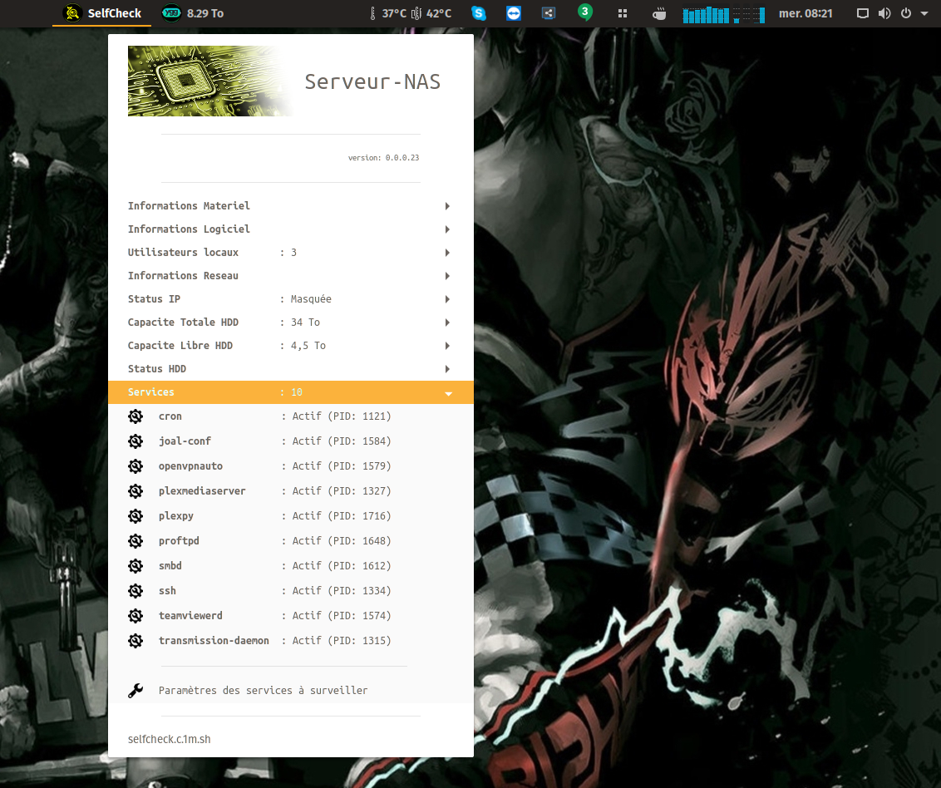941x788 pixels.
Task: Select the highlighted Services entry
Action: (x=290, y=392)
